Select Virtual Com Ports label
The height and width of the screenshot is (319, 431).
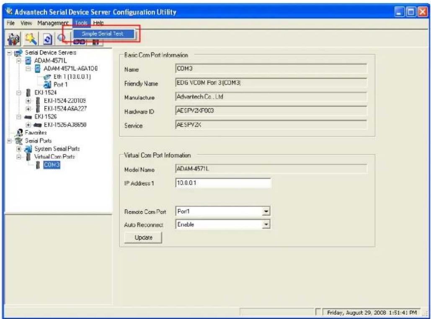[54, 157]
